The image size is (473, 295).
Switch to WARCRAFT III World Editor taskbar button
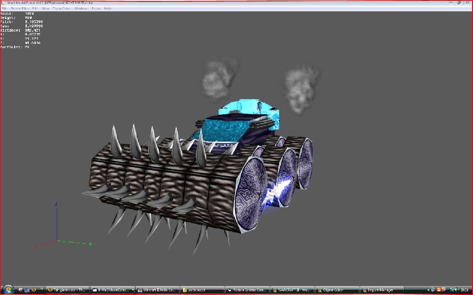point(292,290)
